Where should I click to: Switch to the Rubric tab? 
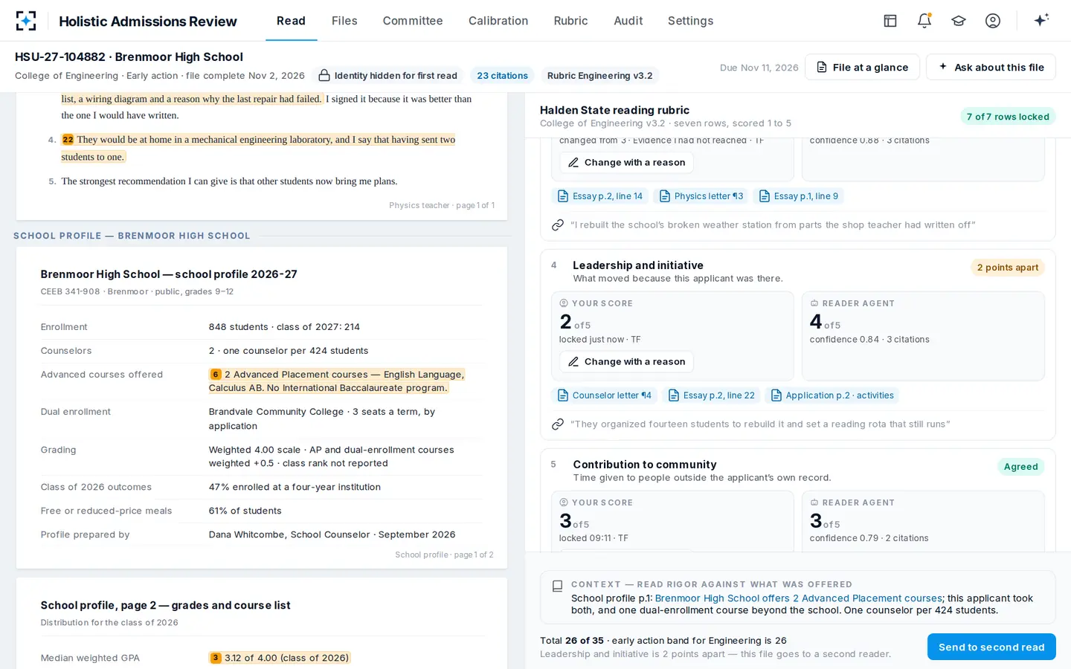click(571, 21)
